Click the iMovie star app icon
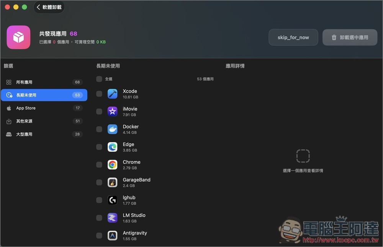This screenshot has height=247, width=383. (x=112, y=111)
